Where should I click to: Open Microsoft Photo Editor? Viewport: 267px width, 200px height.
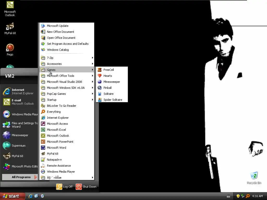[x=20, y=166]
